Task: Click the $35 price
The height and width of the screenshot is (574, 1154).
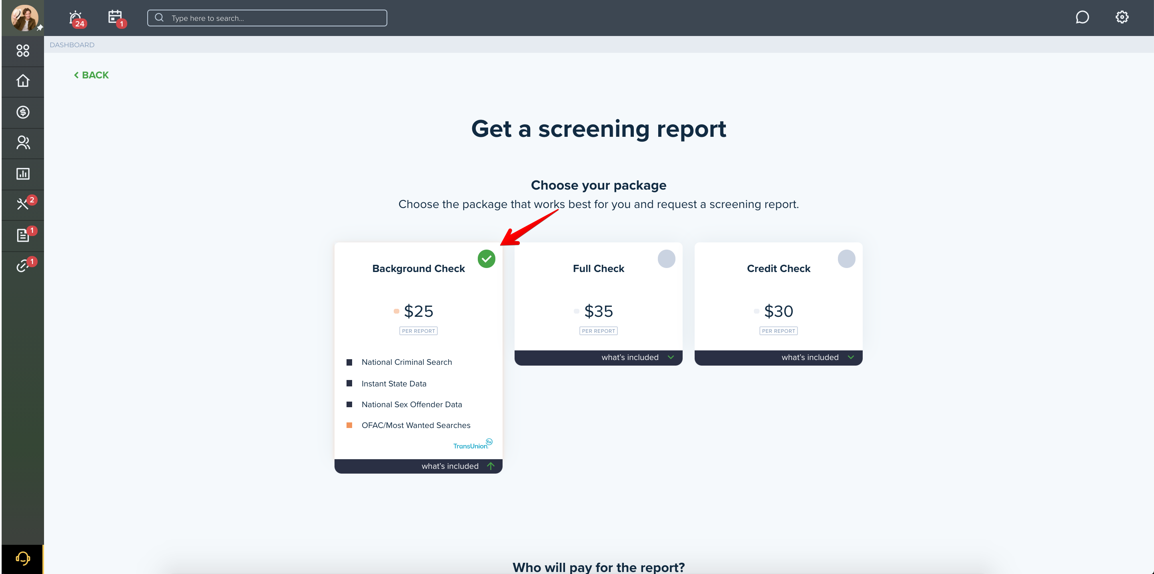Action: click(x=599, y=311)
